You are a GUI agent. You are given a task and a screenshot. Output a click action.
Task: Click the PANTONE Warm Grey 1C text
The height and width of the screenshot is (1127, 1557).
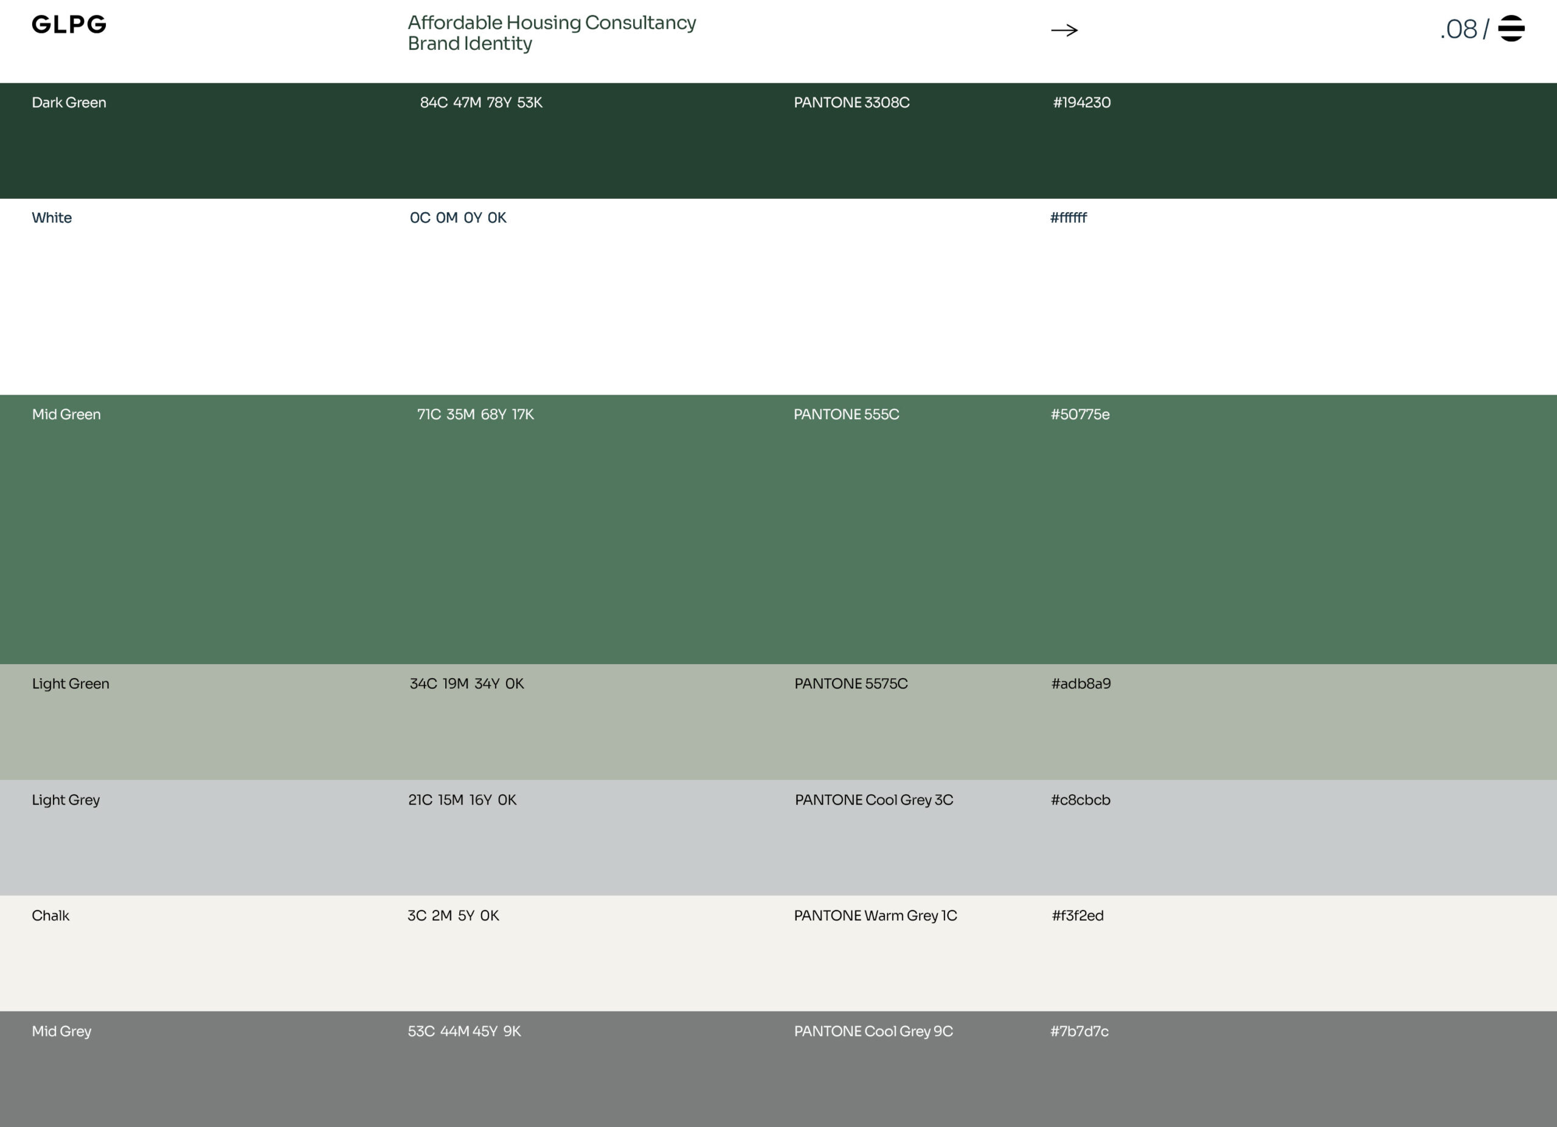(x=875, y=915)
